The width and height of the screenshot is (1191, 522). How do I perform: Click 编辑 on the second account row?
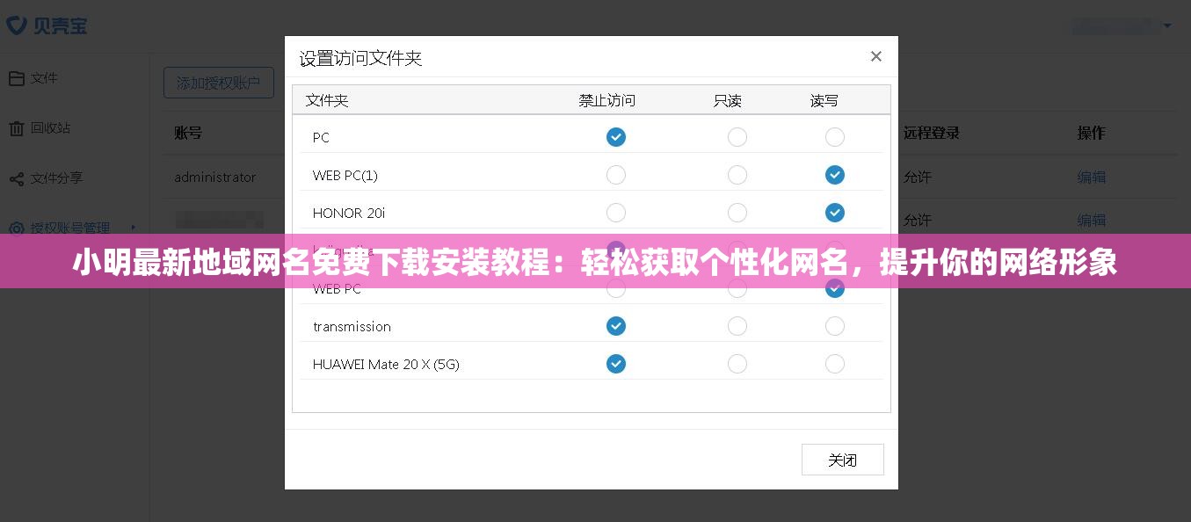point(1092,221)
